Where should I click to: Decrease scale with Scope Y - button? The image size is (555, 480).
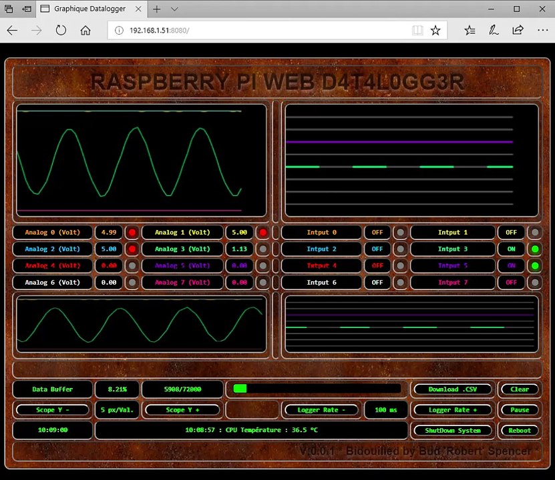tap(52, 410)
